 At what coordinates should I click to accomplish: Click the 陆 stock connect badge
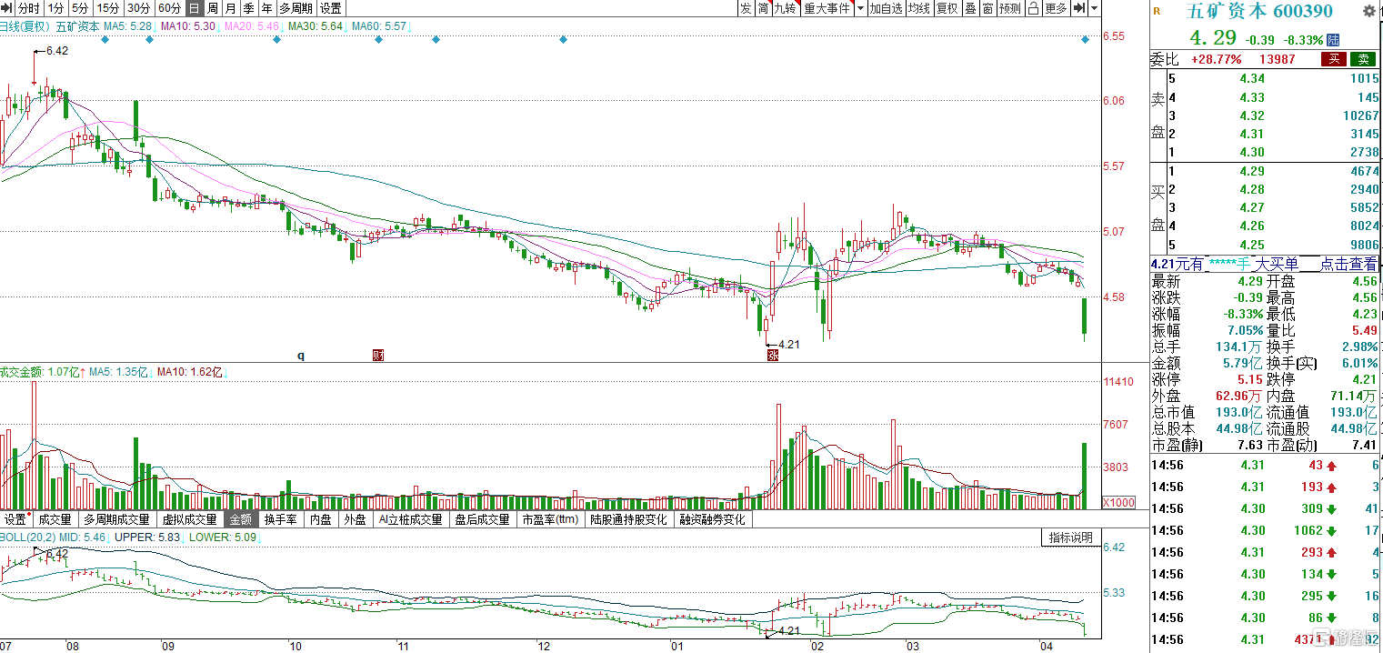click(x=1334, y=40)
